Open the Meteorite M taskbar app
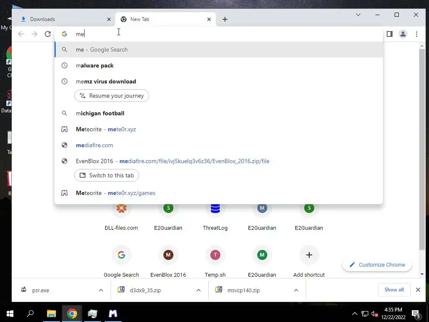This screenshot has height=322, width=429. 113,314
